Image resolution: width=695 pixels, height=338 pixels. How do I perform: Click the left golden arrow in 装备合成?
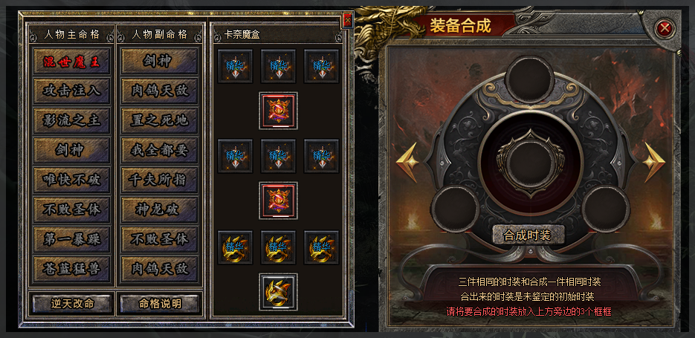407,162
